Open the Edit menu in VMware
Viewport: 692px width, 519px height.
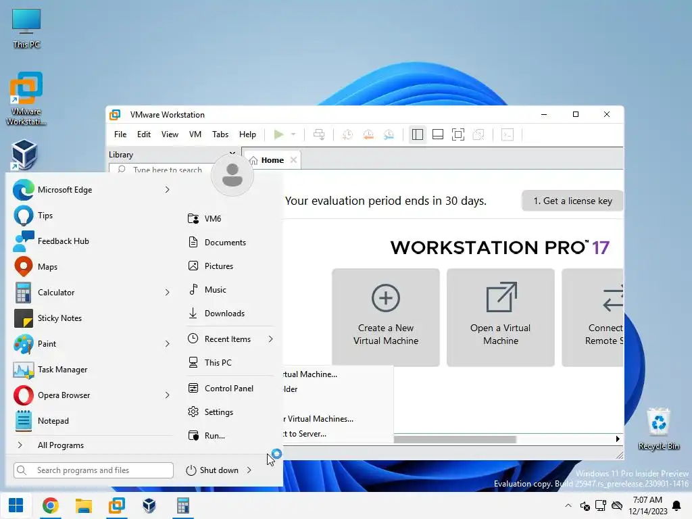point(143,134)
